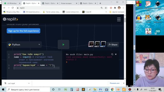Click the Chrome taskbar icon
This screenshot has height=92, width=164.
tap(112, 89)
